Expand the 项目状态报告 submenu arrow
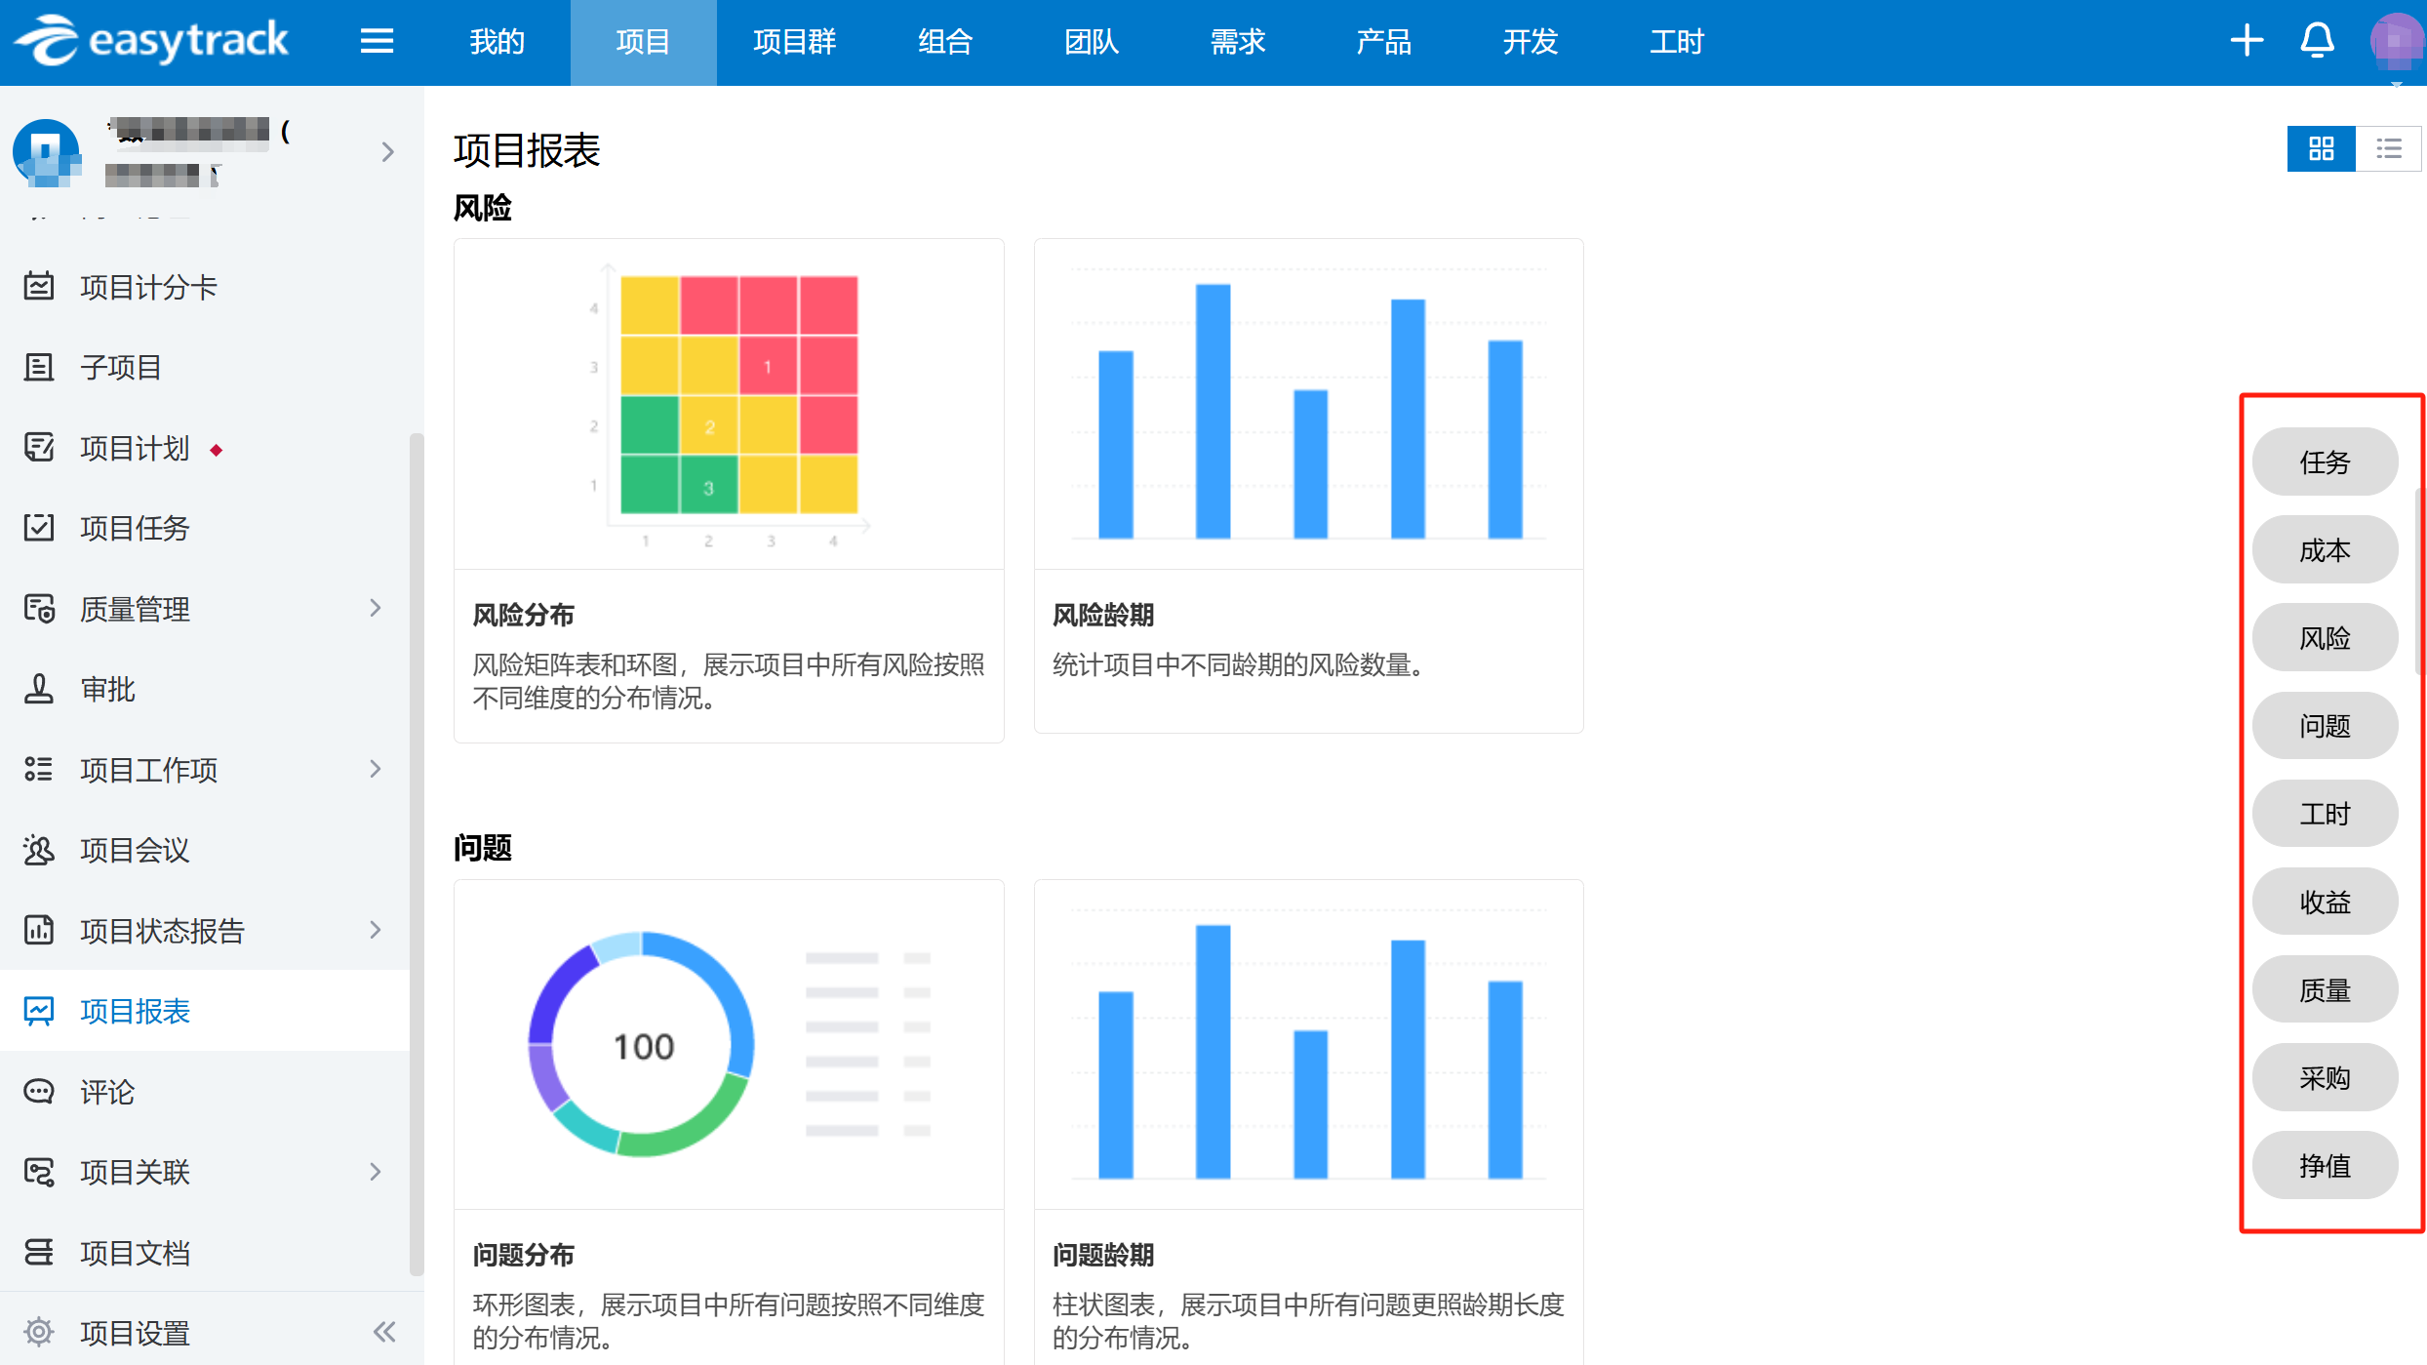This screenshot has height=1365, width=2427. point(376,930)
